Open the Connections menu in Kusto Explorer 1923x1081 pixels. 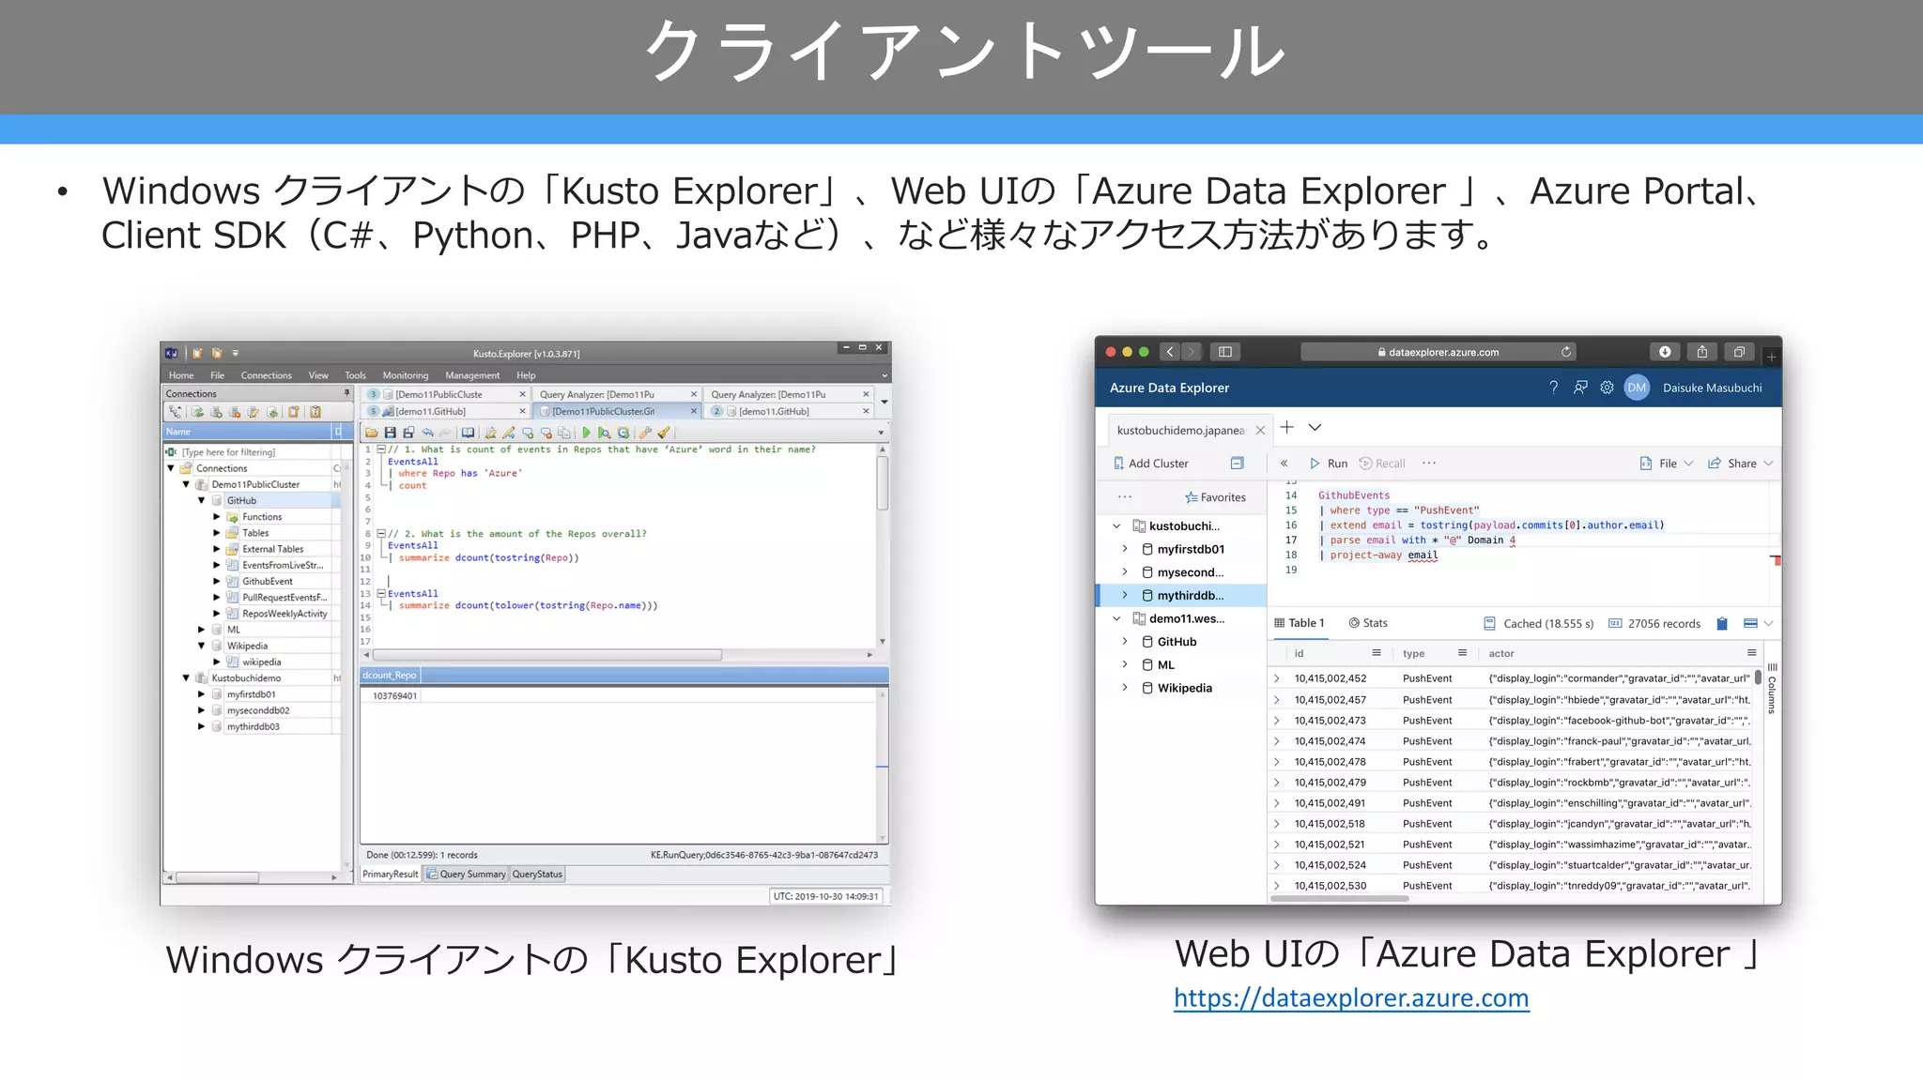click(x=266, y=375)
